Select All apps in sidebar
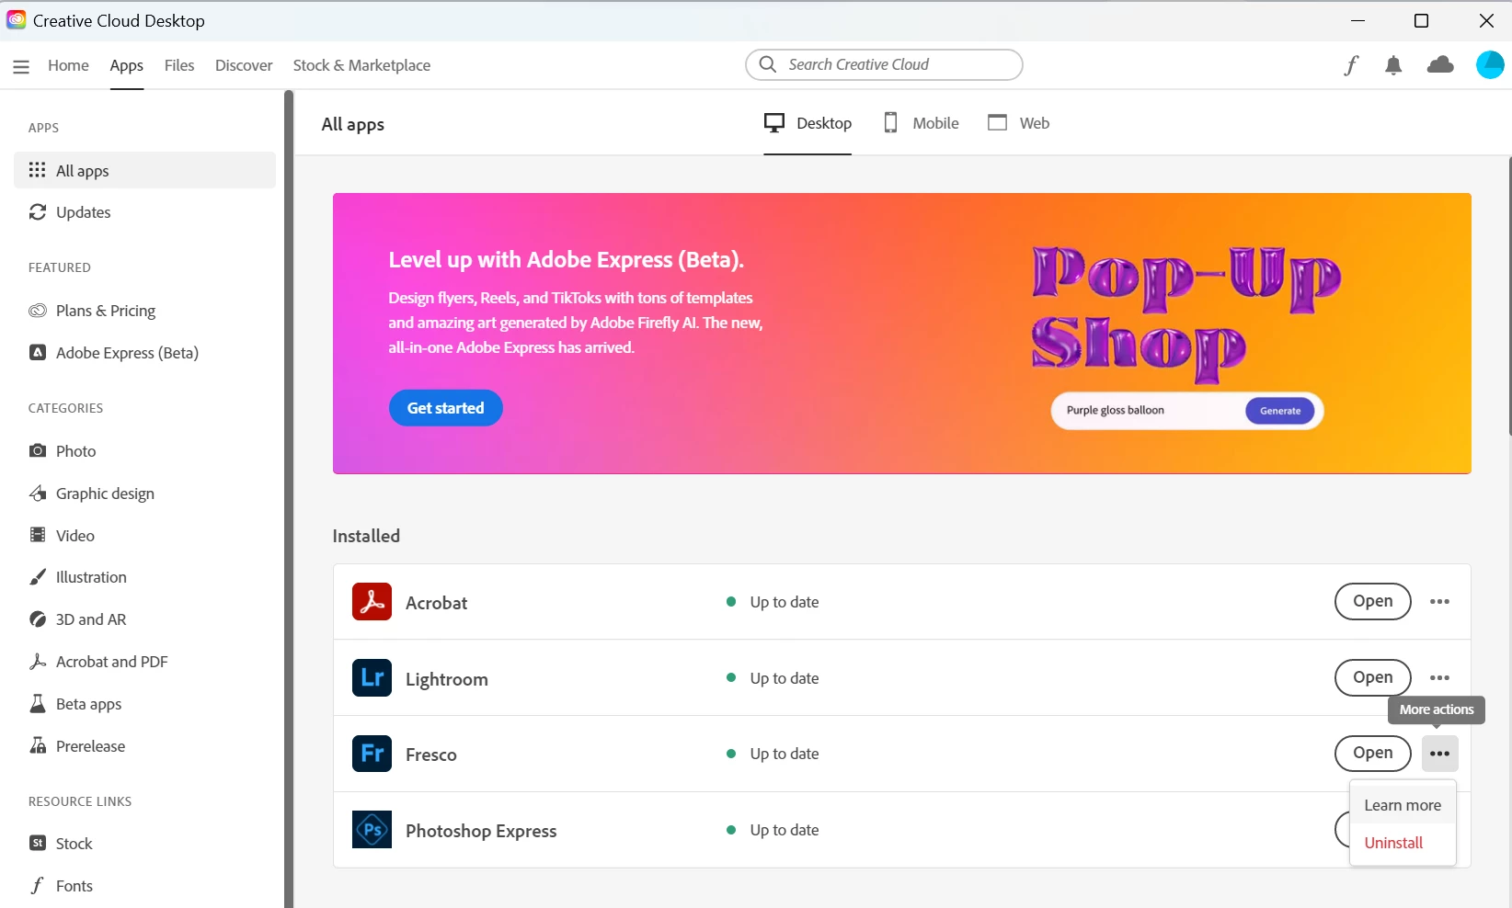Image resolution: width=1512 pixels, height=908 pixels. pyautogui.click(x=144, y=170)
